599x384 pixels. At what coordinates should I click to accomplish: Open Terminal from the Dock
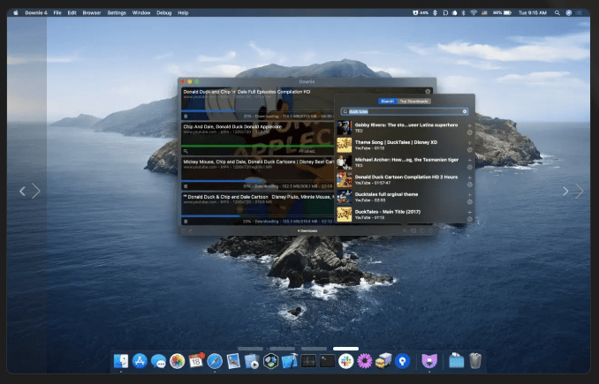tap(327, 361)
